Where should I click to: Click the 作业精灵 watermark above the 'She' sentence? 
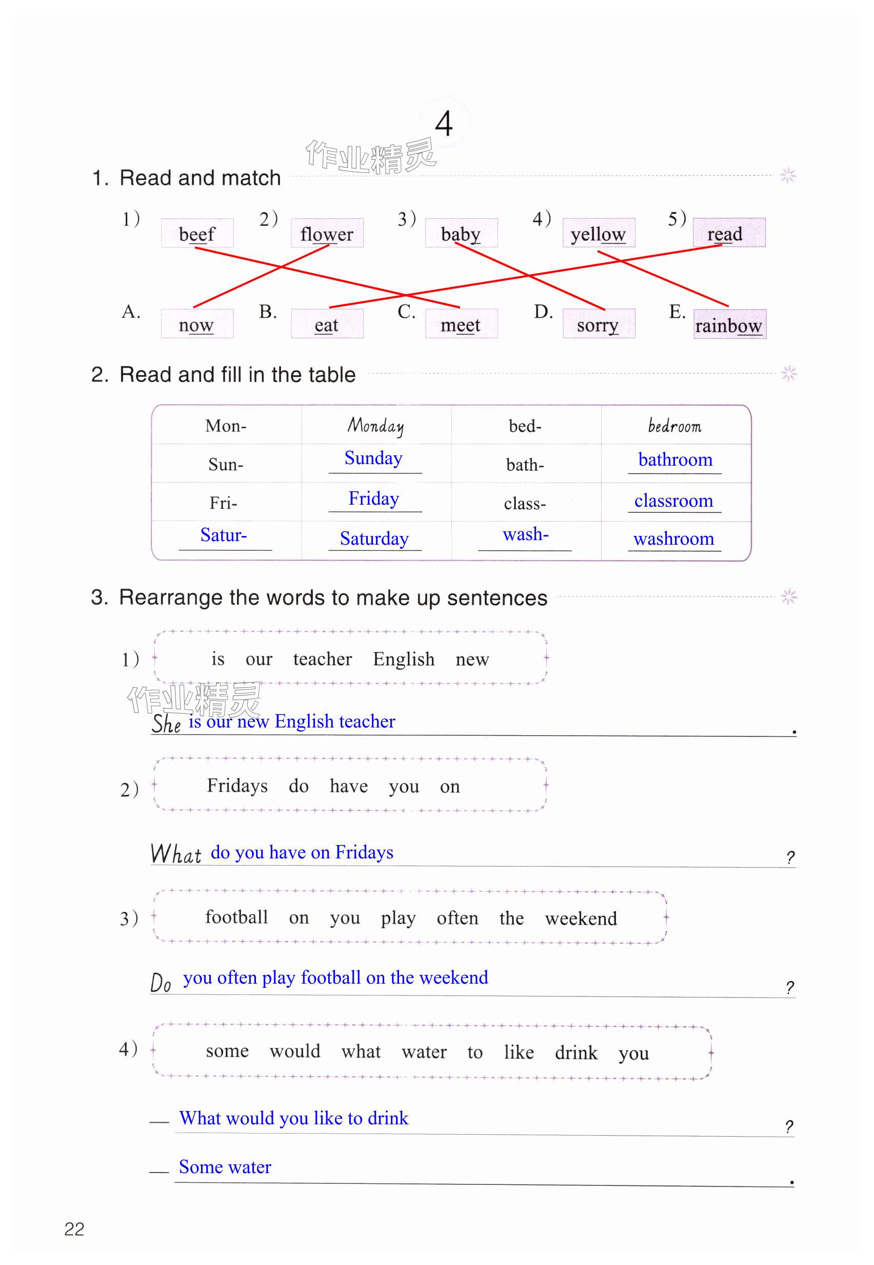[x=194, y=700]
